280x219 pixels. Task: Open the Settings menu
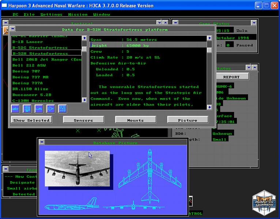pyautogui.click(x=51, y=15)
